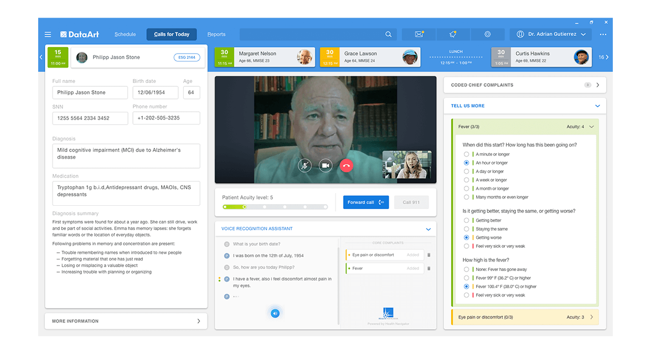
Task: Click the Phone number input field
Action: point(166,118)
